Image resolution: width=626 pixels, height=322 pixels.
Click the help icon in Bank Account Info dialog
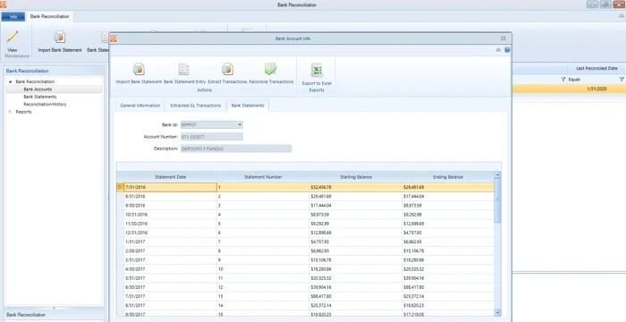[x=507, y=50]
